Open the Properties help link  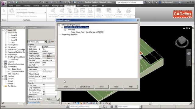34,102
